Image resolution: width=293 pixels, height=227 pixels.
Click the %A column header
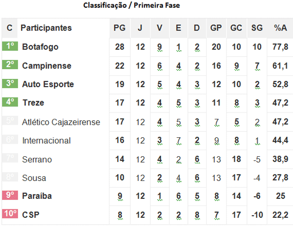[280, 28]
